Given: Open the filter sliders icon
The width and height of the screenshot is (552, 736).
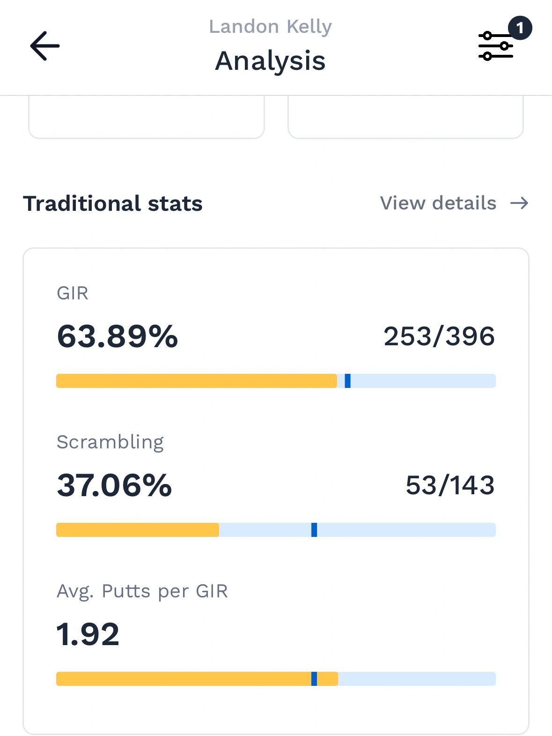Looking at the screenshot, I should (x=495, y=46).
